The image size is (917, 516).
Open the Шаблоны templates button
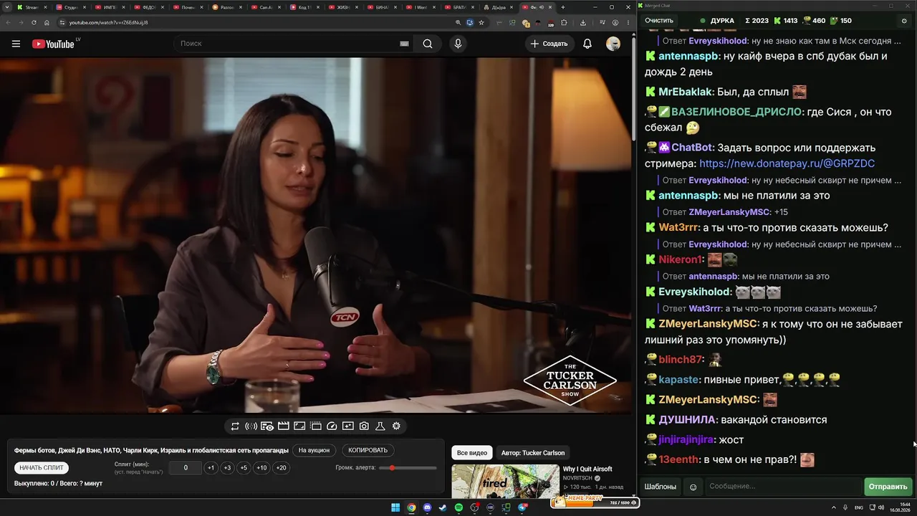(x=660, y=487)
